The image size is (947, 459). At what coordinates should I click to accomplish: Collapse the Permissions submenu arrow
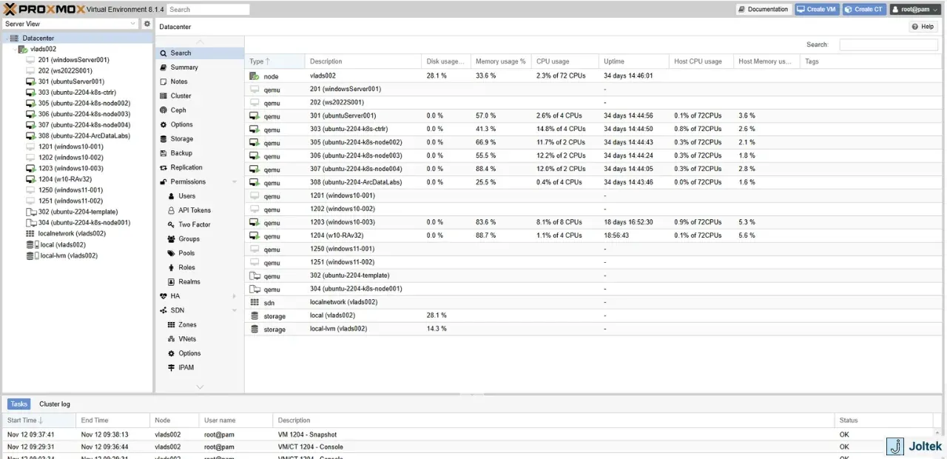tap(235, 182)
